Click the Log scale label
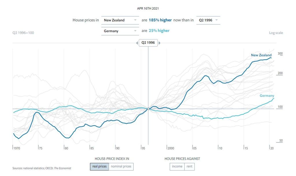Screen dimensions: 296x176 pyautogui.click(x=276, y=33)
